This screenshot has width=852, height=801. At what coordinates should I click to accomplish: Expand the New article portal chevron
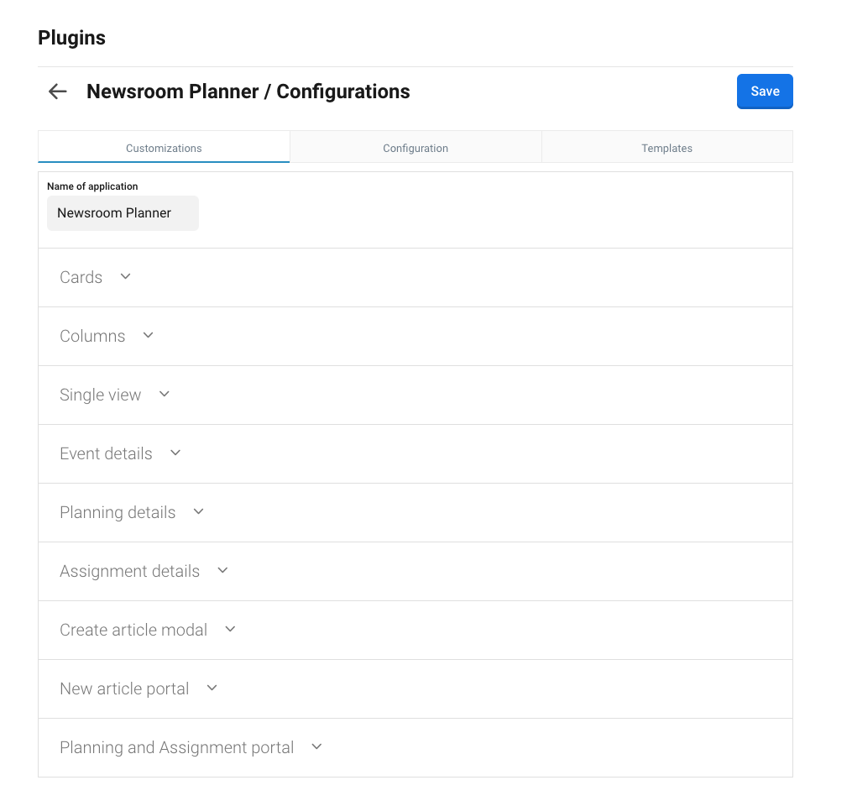point(212,688)
